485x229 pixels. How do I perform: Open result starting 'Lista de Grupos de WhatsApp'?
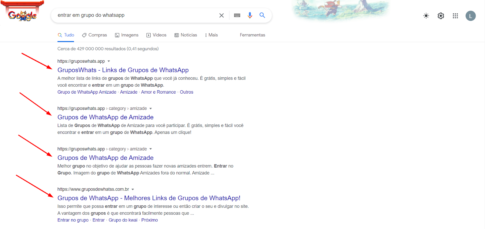click(x=105, y=117)
